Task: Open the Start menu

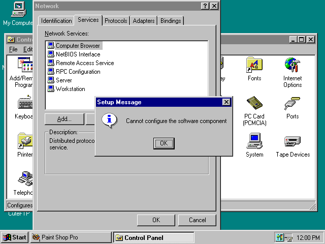Action: pyautogui.click(x=14, y=237)
